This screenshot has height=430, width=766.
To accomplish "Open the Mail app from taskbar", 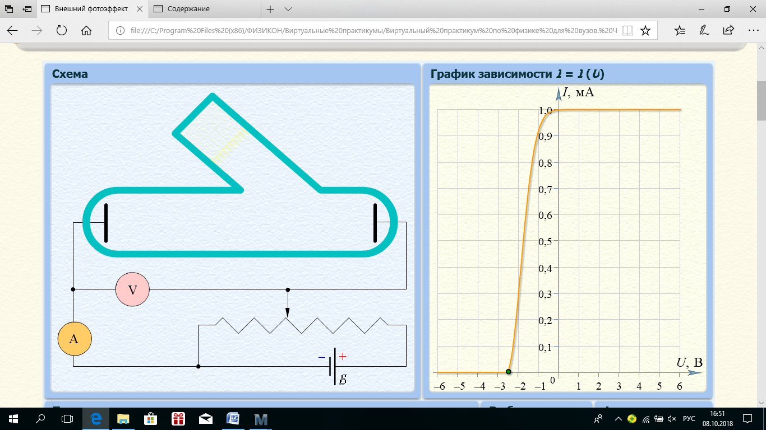I will pos(206,418).
